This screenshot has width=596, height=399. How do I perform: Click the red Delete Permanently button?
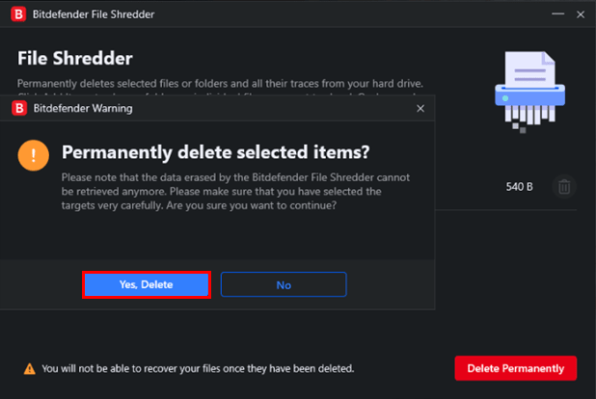515,368
